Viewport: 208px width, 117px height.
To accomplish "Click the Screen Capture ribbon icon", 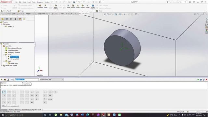I will pos(93,7).
